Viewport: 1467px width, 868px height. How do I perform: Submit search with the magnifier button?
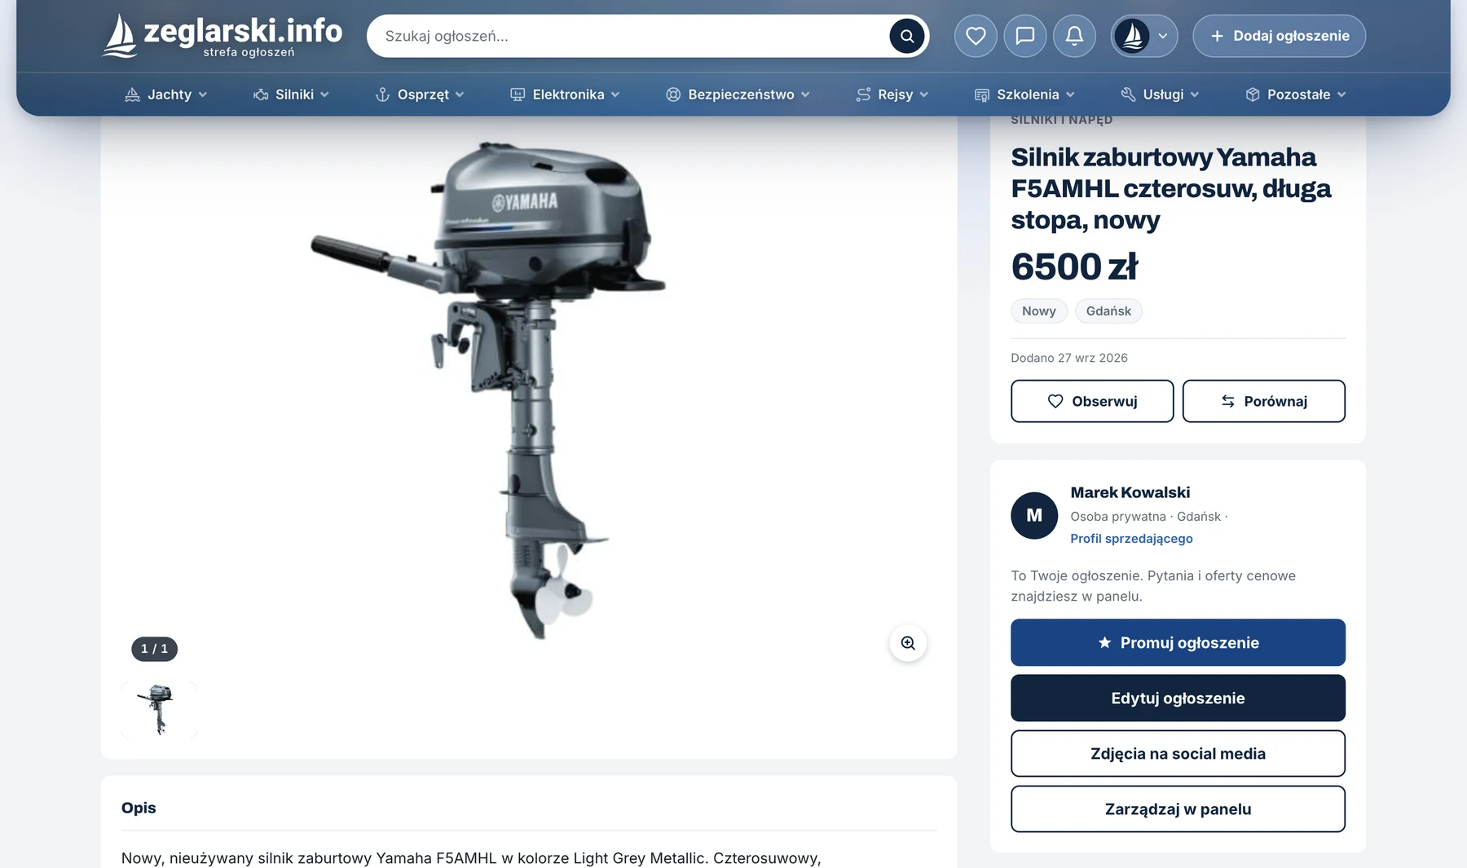tap(906, 36)
